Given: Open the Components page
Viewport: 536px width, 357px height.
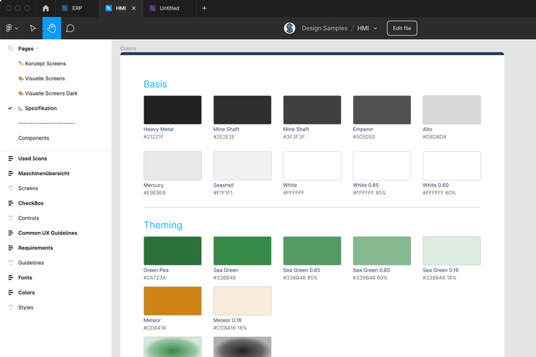Looking at the screenshot, I should [34, 138].
